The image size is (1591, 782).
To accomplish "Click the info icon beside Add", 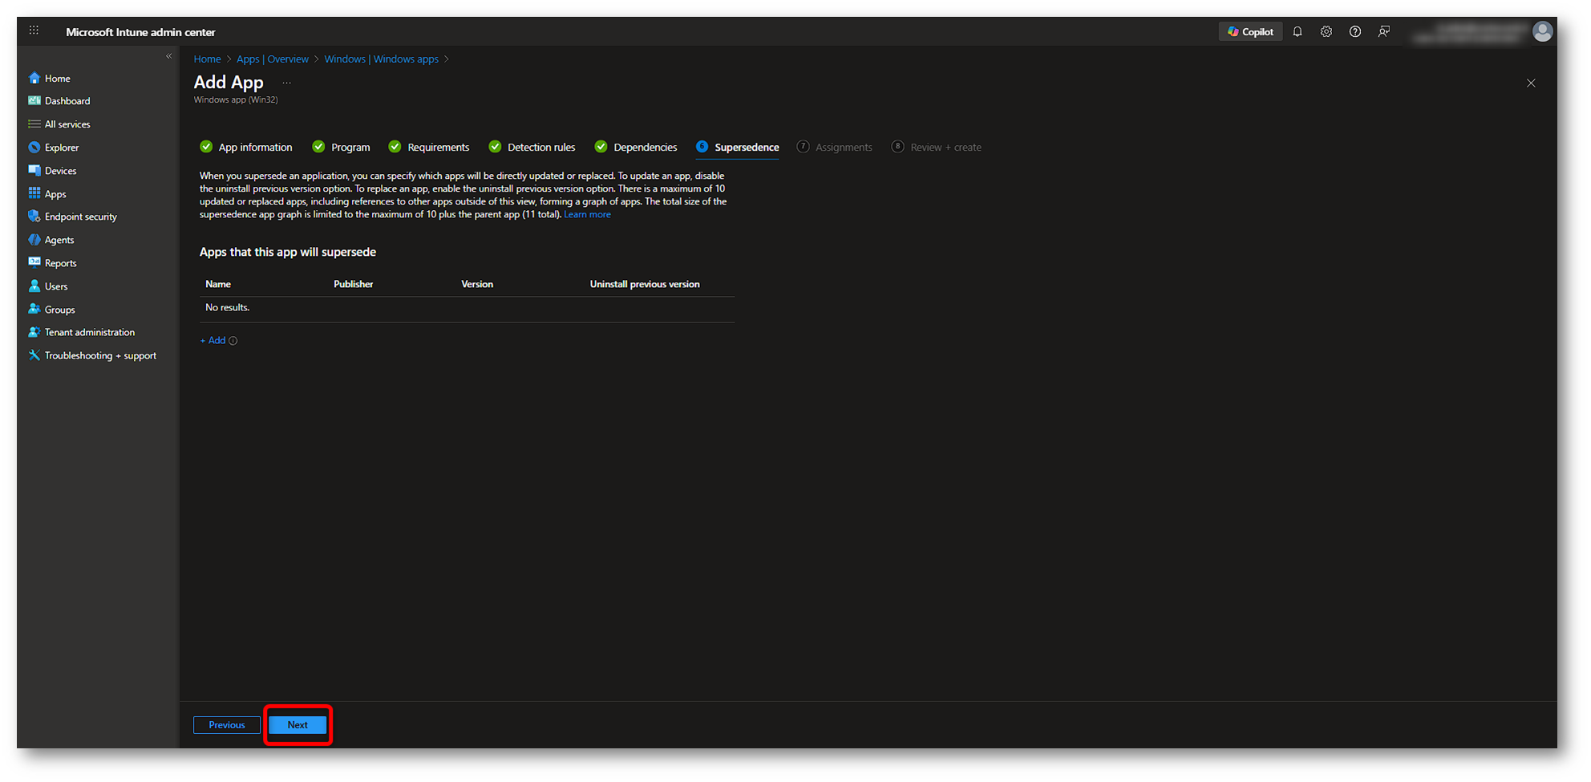I will coord(233,341).
